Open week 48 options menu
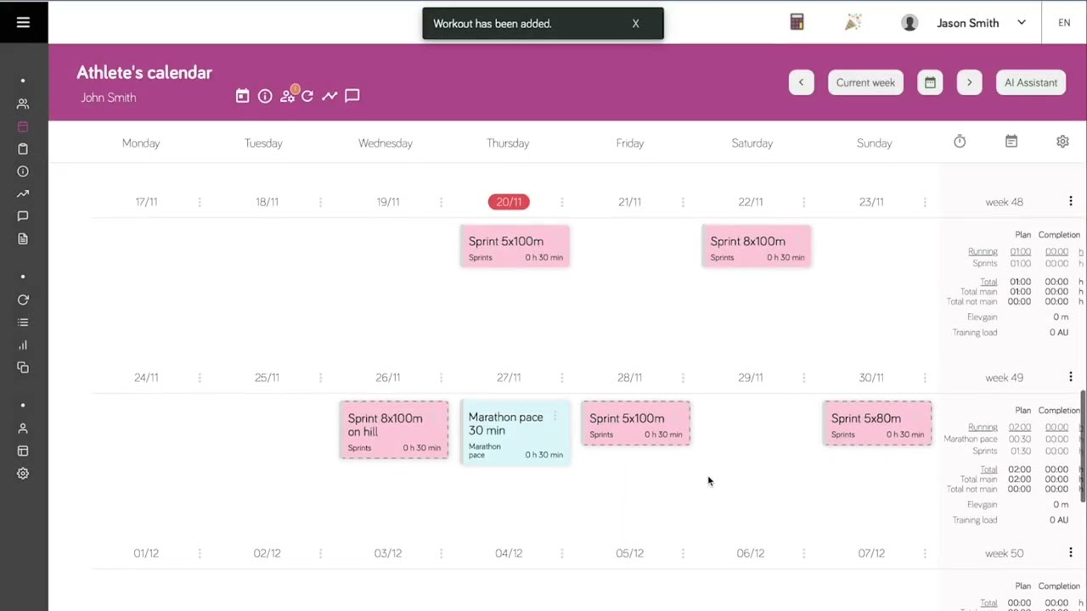Viewport: 1087px width, 611px height. click(1070, 201)
